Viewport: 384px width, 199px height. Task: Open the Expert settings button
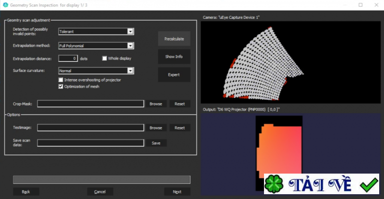(x=174, y=75)
